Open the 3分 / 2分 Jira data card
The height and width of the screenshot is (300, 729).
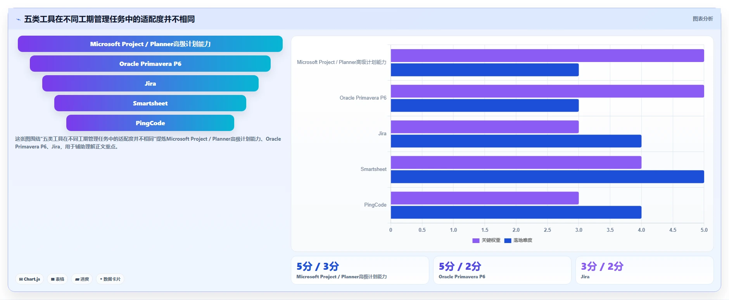pyautogui.click(x=644, y=270)
